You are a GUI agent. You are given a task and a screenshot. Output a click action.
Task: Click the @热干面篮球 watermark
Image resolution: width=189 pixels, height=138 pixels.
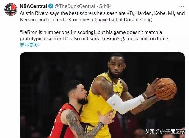point(170,132)
